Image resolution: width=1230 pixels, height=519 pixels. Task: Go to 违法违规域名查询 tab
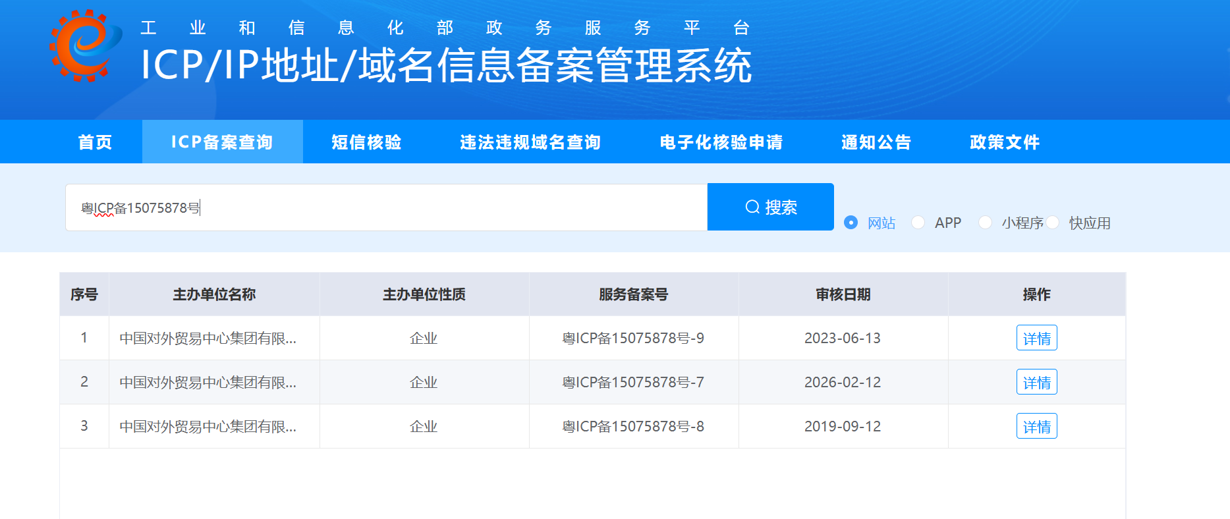(x=530, y=142)
